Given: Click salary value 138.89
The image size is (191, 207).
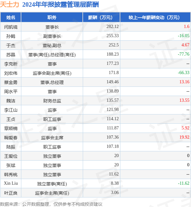Looking at the screenshot, I should coord(113,91).
